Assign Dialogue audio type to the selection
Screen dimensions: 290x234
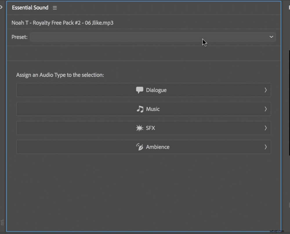point(144,90)
